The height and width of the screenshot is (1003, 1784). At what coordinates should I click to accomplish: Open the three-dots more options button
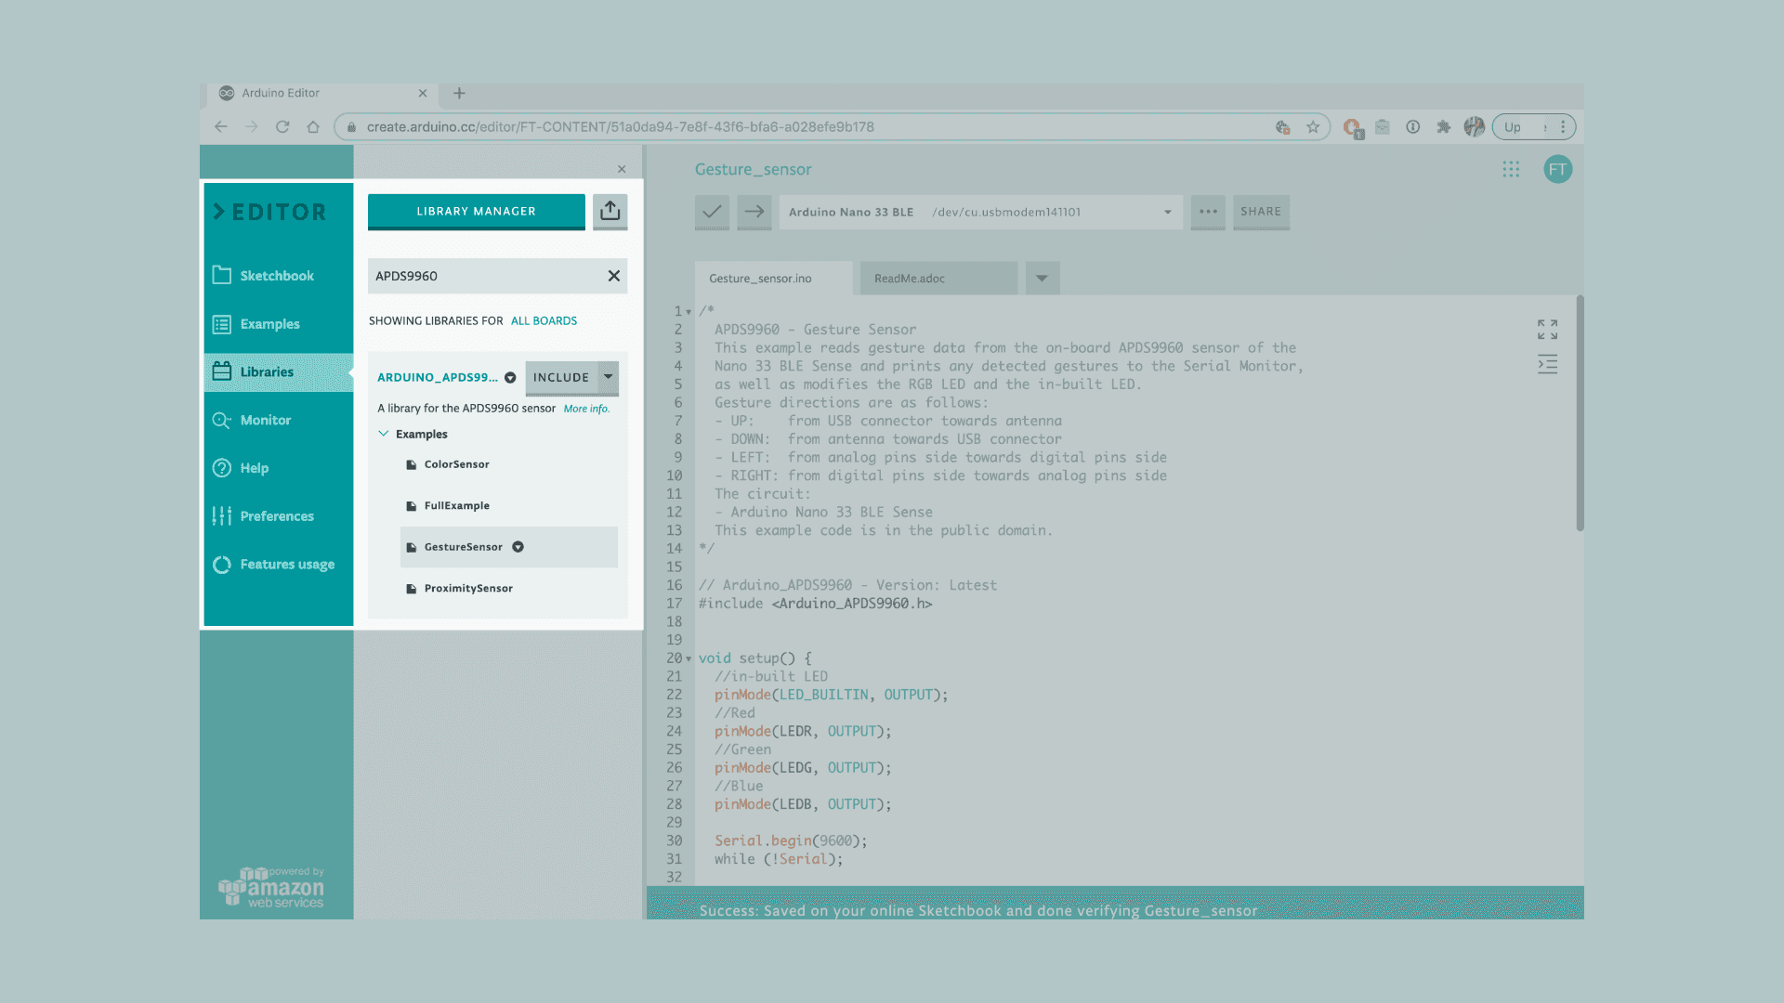(x=1208, y=212)
